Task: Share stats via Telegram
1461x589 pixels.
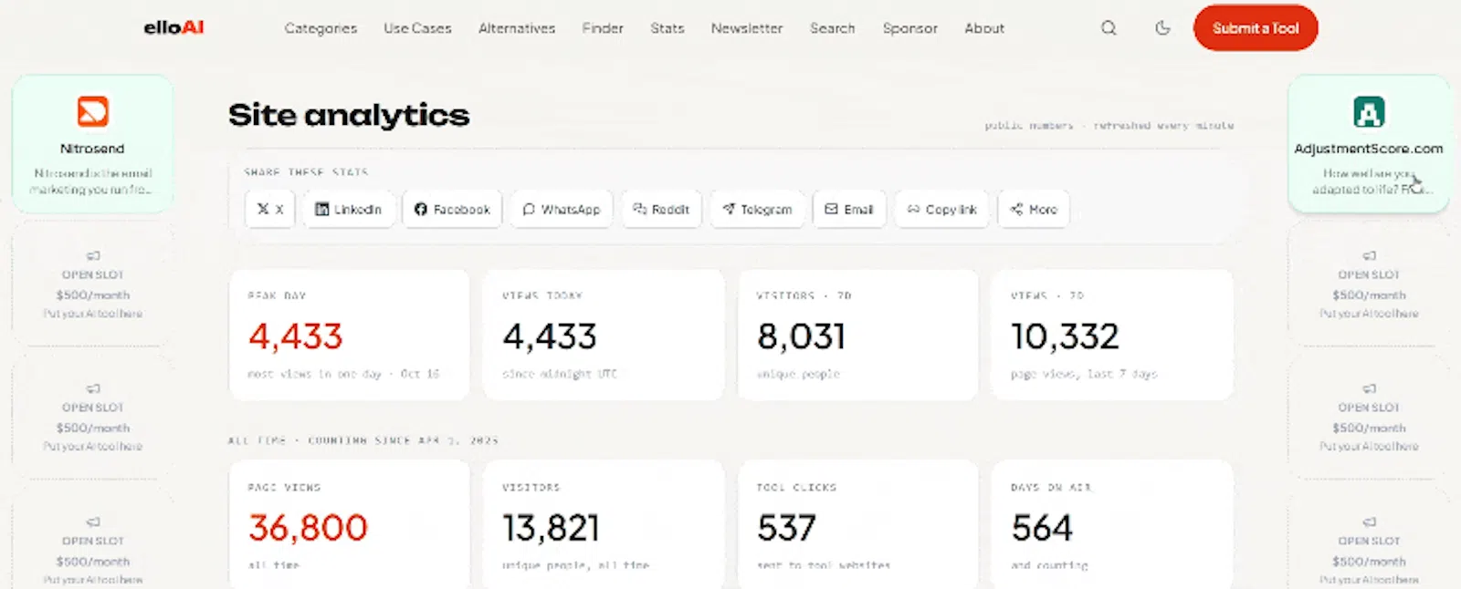Action: tap(757, 210)
